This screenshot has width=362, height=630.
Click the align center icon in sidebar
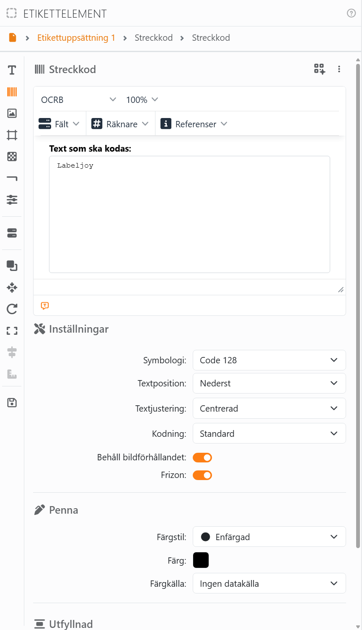click(12, 352)
